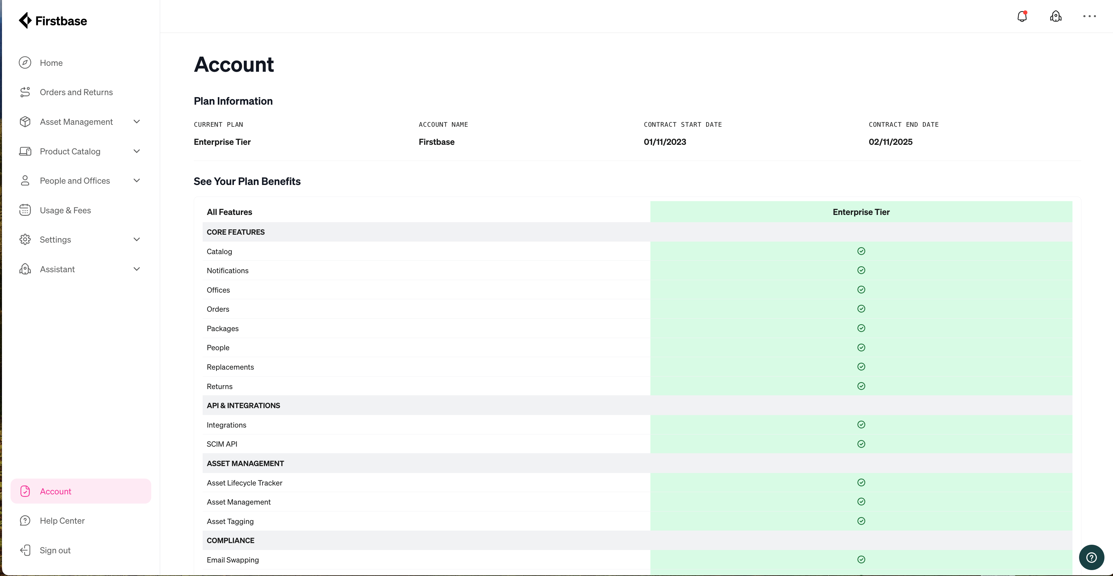Click the CORE FEATURES section row
Image resolution: width=1113 pixels, height=576 pixels.
click(x=637, y=232)
